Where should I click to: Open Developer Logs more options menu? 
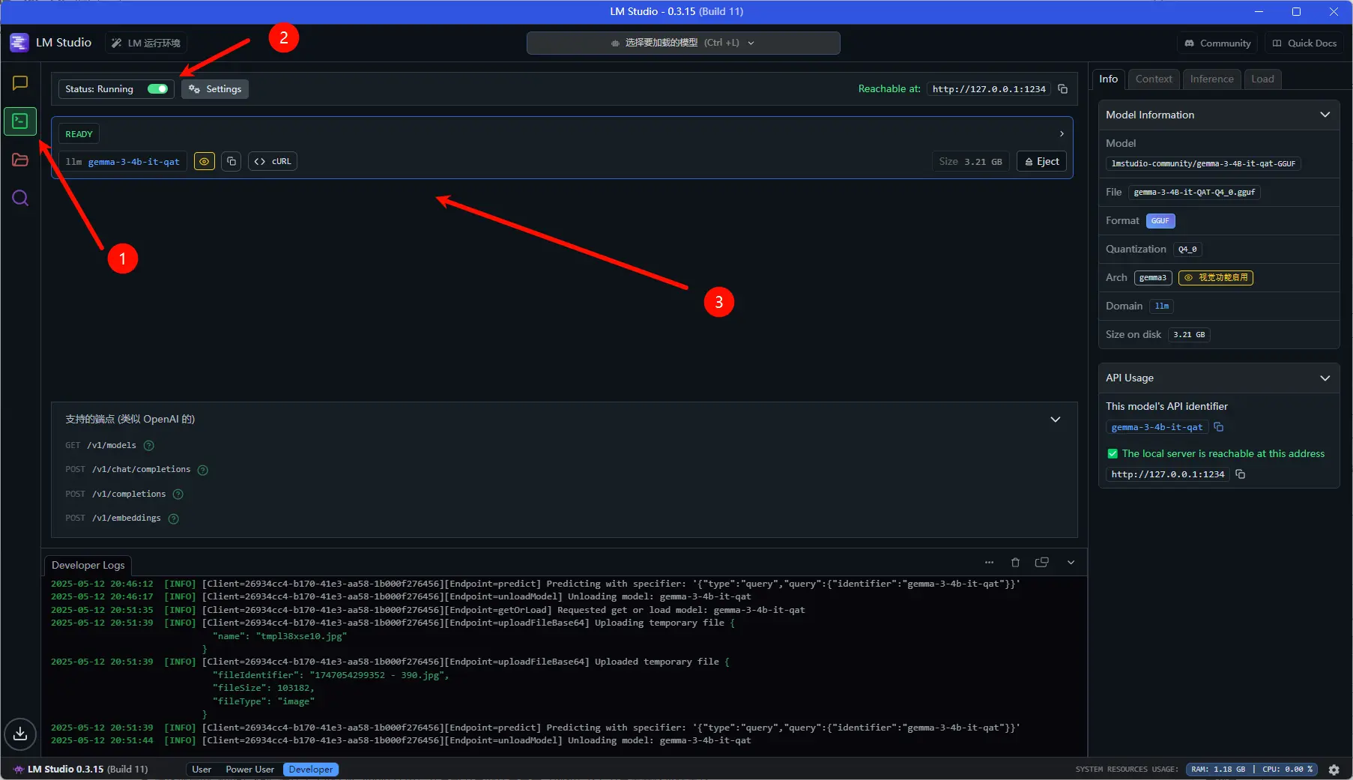(x=989, y=563)
